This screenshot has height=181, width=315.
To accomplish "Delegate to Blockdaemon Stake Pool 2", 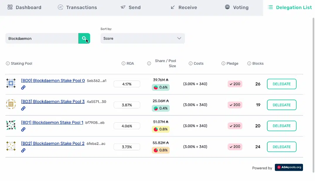I will (282, 147).
